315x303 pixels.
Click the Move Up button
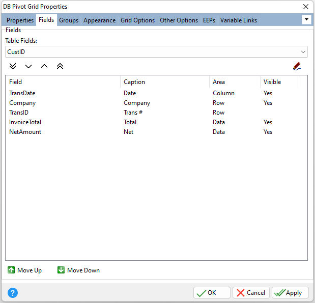click(24, 270)
